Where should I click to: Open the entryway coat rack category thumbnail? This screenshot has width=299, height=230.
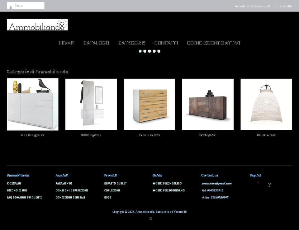91,105
